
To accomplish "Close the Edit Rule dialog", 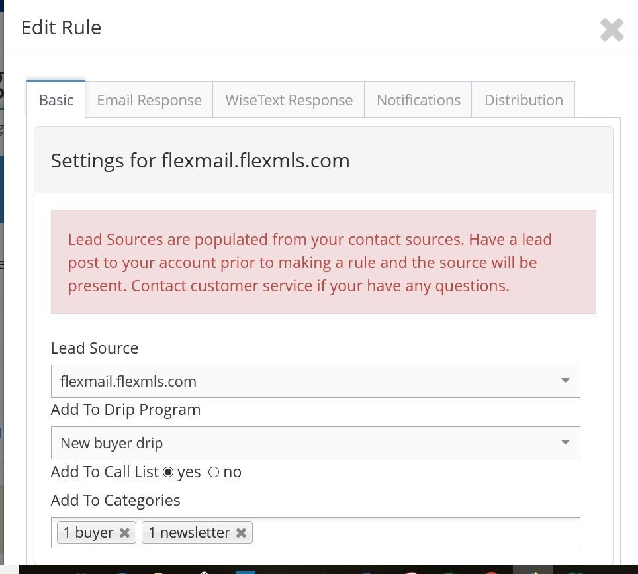I will [x=612, y=29].
